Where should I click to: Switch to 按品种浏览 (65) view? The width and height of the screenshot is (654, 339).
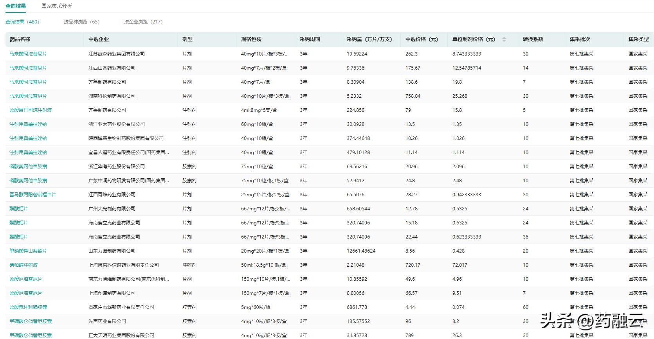(x=82, y=22)
